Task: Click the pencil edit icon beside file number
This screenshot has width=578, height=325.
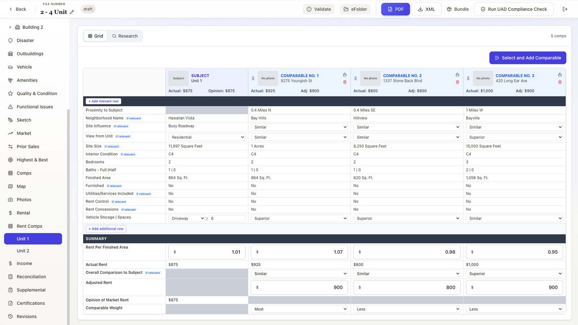Action: [x=72, y=12]
